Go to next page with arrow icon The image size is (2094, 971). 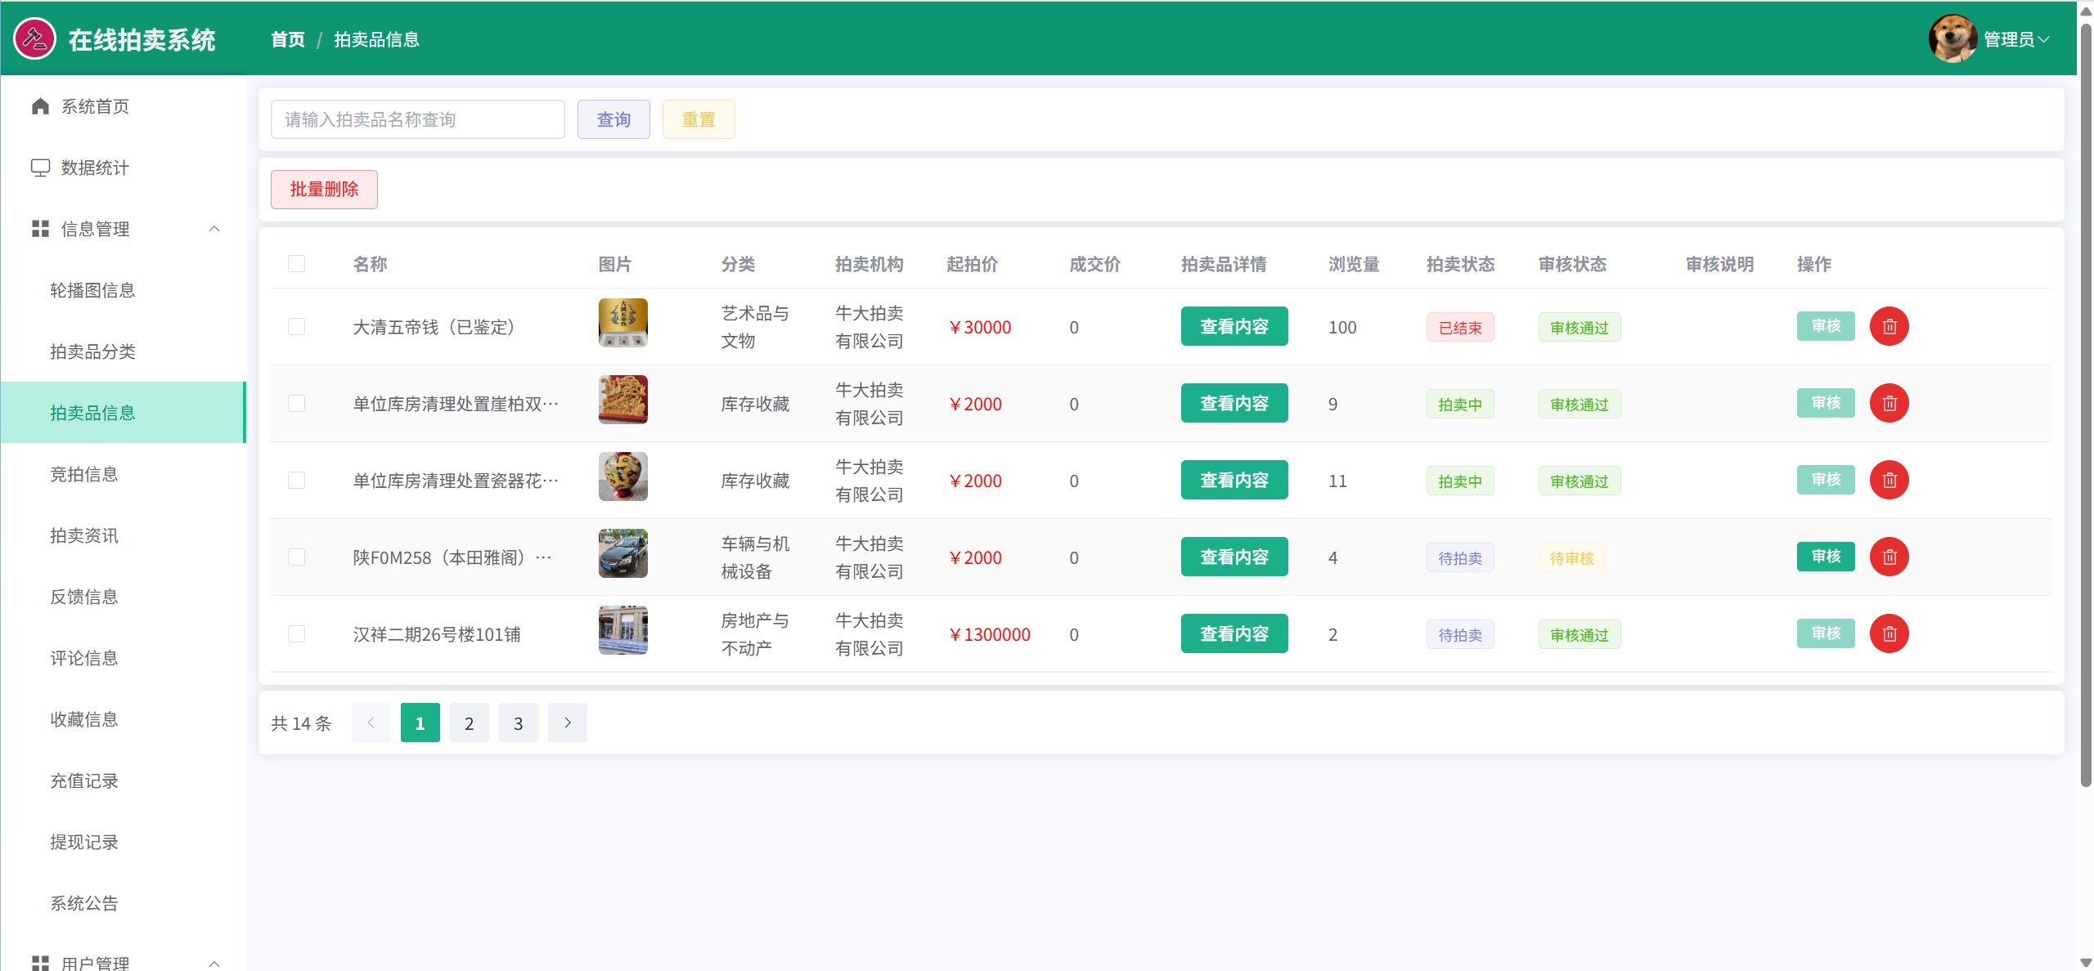567,723
